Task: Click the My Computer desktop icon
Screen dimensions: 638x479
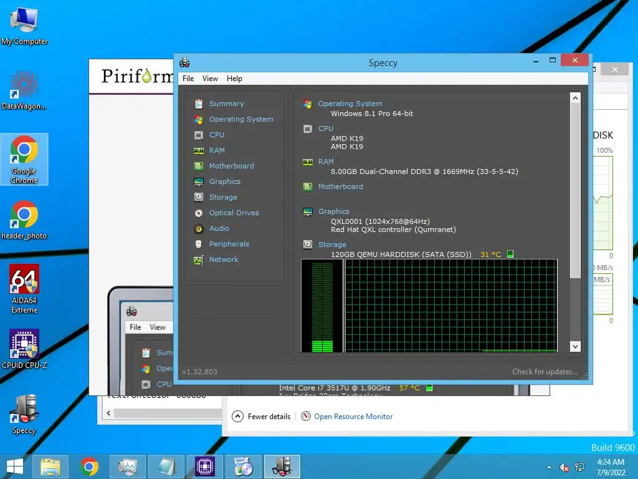Action: (24, 26)
